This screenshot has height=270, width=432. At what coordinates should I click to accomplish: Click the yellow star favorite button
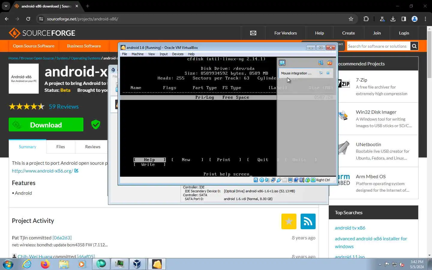(x=289, y=221)
